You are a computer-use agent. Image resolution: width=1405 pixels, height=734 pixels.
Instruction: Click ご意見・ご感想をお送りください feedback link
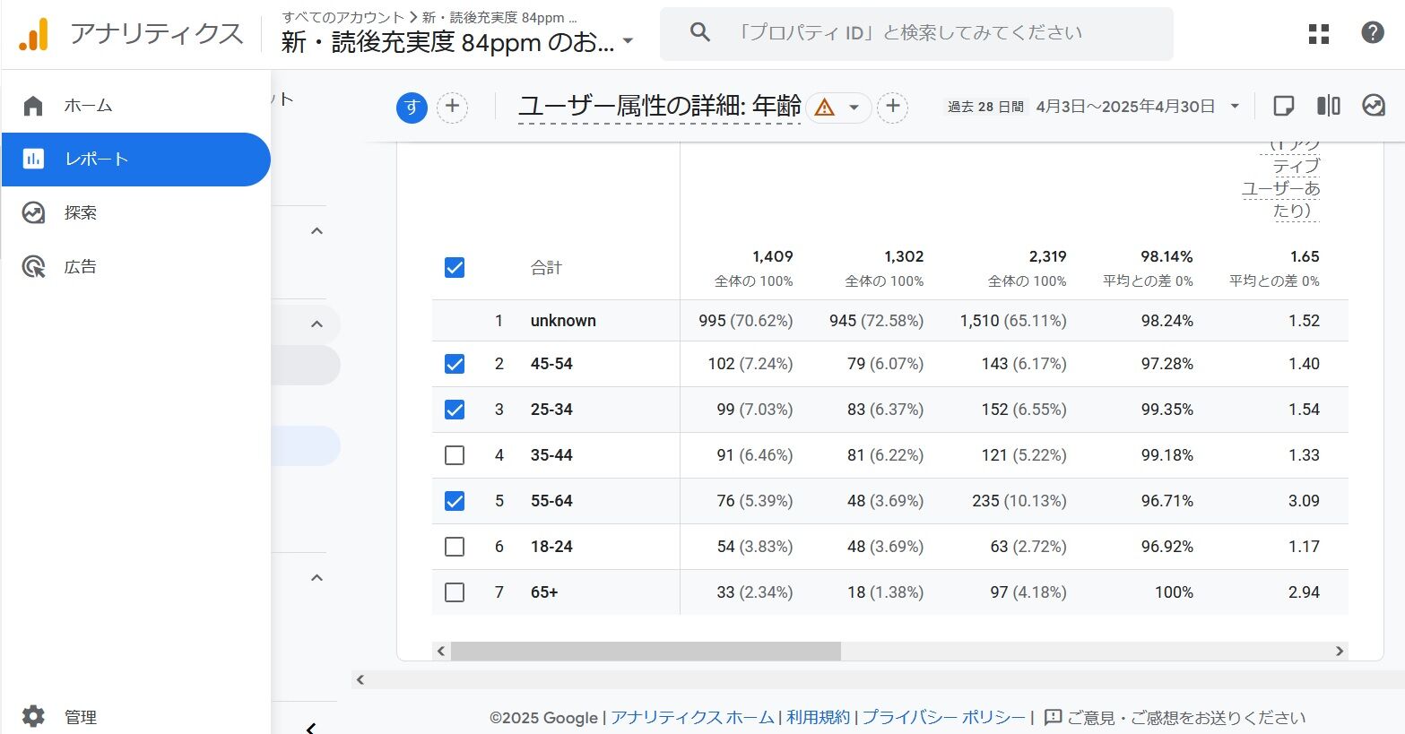(x=1186, y=718)
